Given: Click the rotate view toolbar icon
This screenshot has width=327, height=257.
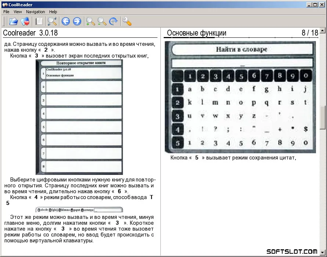Looking at the screenshot, I should click(113, 22).
